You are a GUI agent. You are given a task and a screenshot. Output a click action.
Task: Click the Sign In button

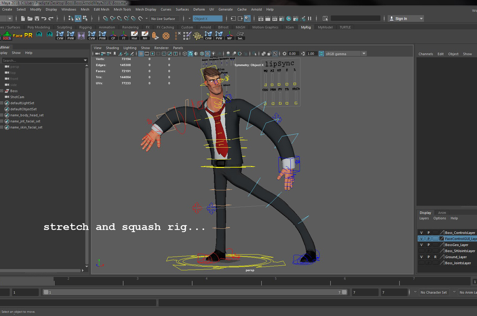coord(401,18)
